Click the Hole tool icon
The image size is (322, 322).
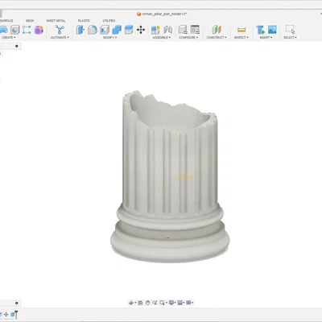(15, 30)
